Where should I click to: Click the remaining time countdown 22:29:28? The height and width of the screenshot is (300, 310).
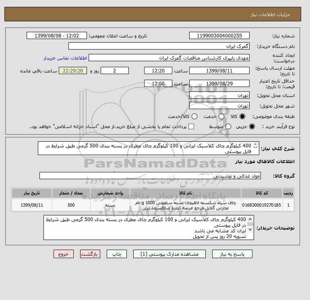coord(73,70)
